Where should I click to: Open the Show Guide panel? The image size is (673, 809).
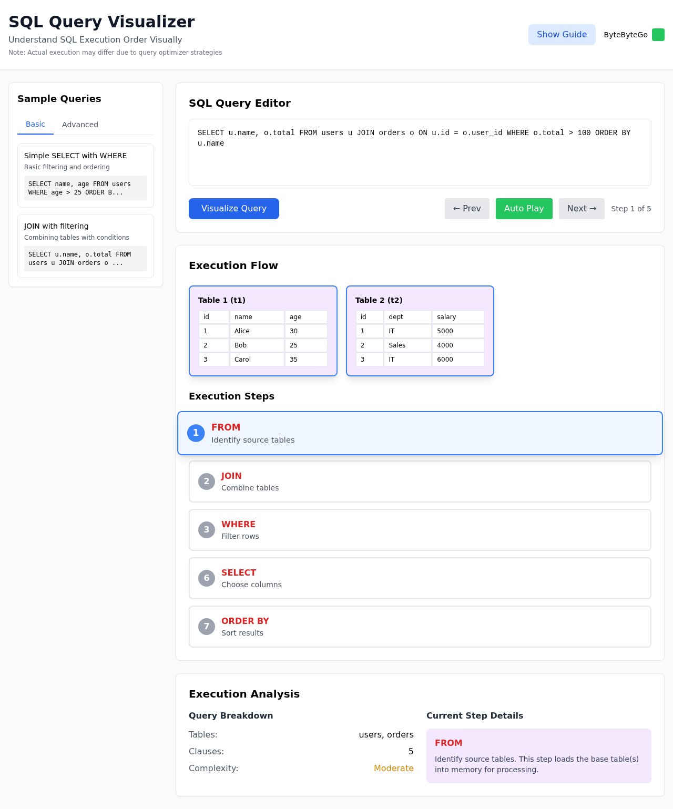[x=562, y=34]
